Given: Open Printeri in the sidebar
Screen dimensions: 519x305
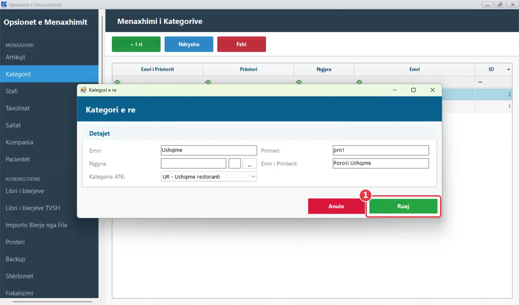Looking at the screenshot, I should coord(49,242).
